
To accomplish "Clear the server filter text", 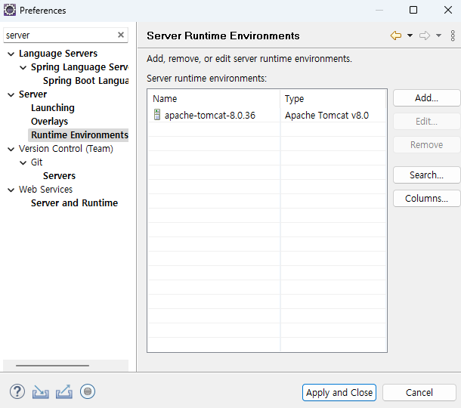I will pyautogui.click(x=121, y=35).
